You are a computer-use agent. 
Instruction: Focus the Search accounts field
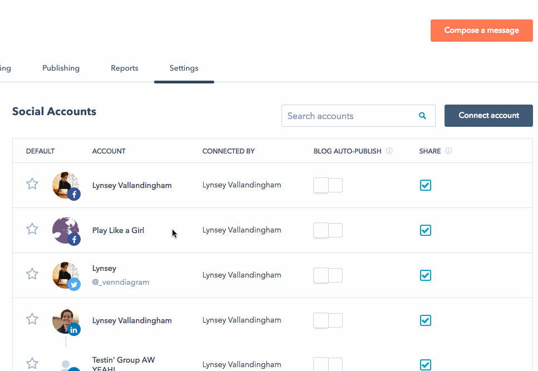coord(348,116)
